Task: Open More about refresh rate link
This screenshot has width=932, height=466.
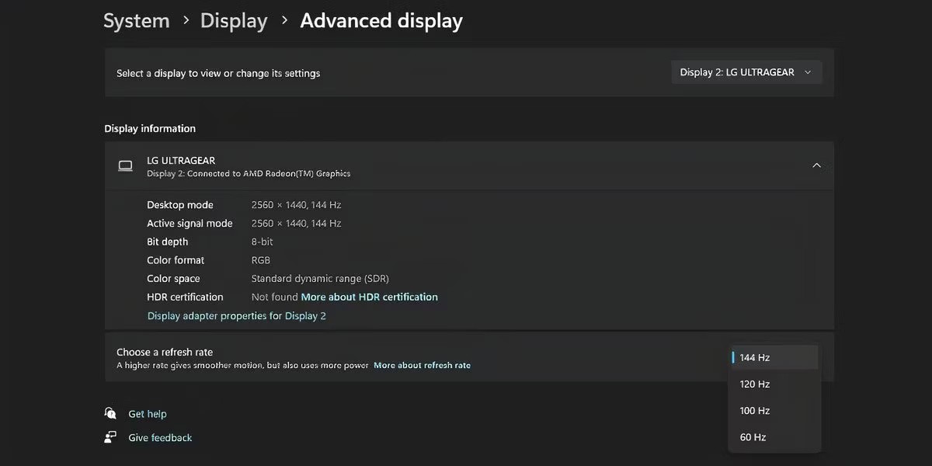Action: click(x=422, y=365)
